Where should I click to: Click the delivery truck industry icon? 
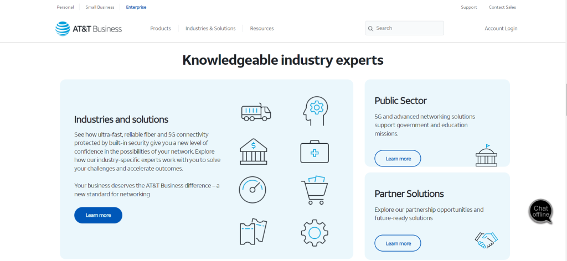[256, 112]
